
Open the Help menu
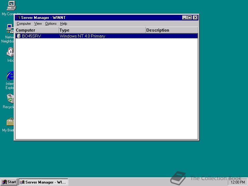point(64,24)
